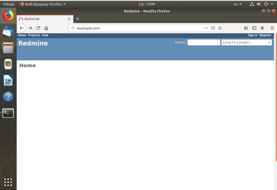Expand the Firefox app menu in top bar

43,4
